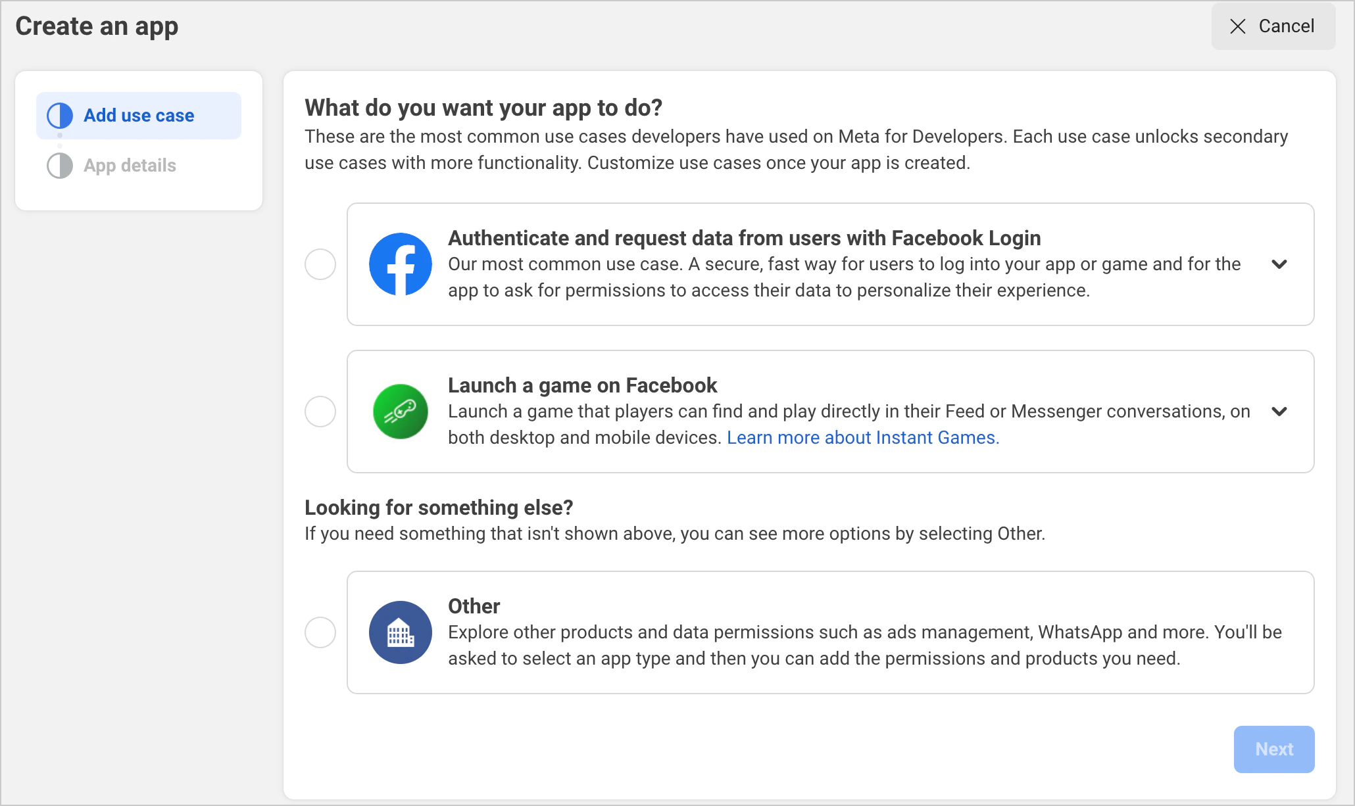Image resolution: width=1355 pixels, height=806 pixels.
Task: Select the Launch a game on Facebook option
Action: point(320,412)
